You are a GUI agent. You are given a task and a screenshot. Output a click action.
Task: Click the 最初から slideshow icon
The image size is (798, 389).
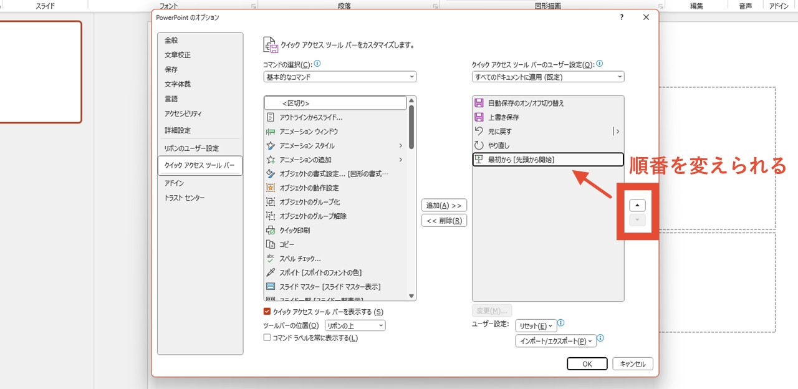479,160
